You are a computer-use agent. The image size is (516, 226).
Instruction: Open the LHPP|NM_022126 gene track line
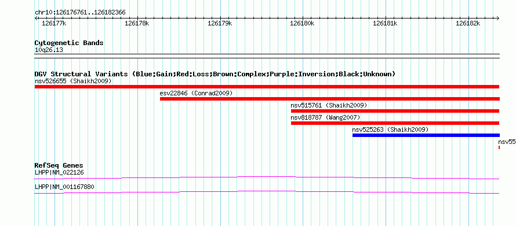267,178
